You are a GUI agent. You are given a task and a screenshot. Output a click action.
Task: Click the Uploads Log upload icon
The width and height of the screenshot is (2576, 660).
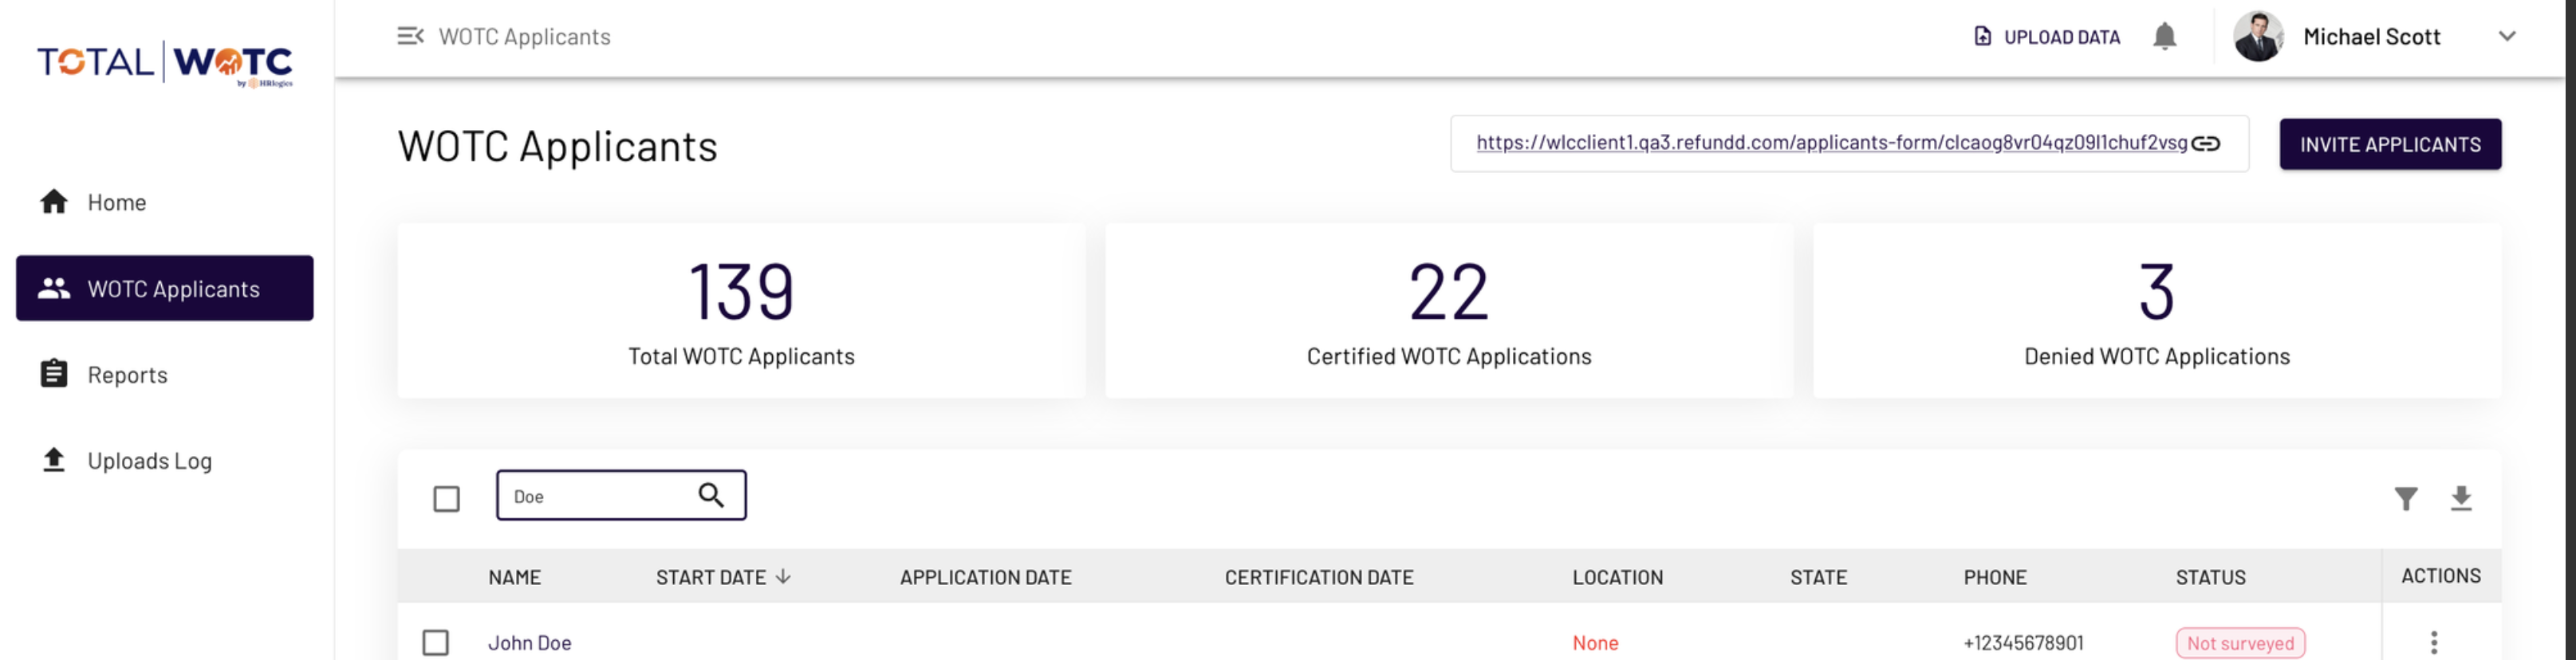pos(54,459)
